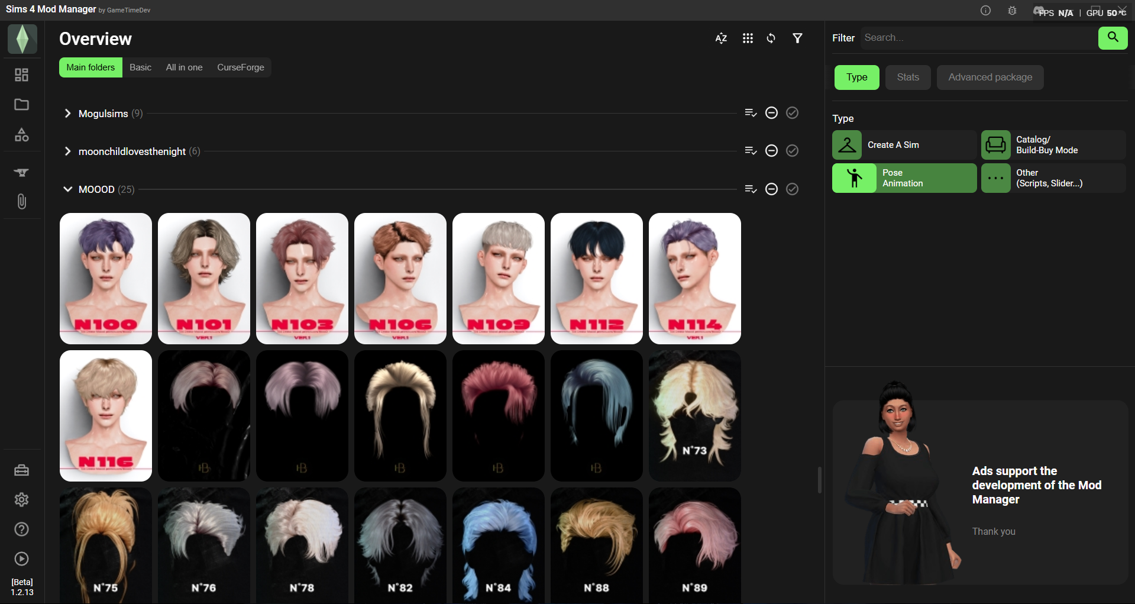Toggle the Pose Animation type filter
1135x604 pixels.
[x=904, y=178]
